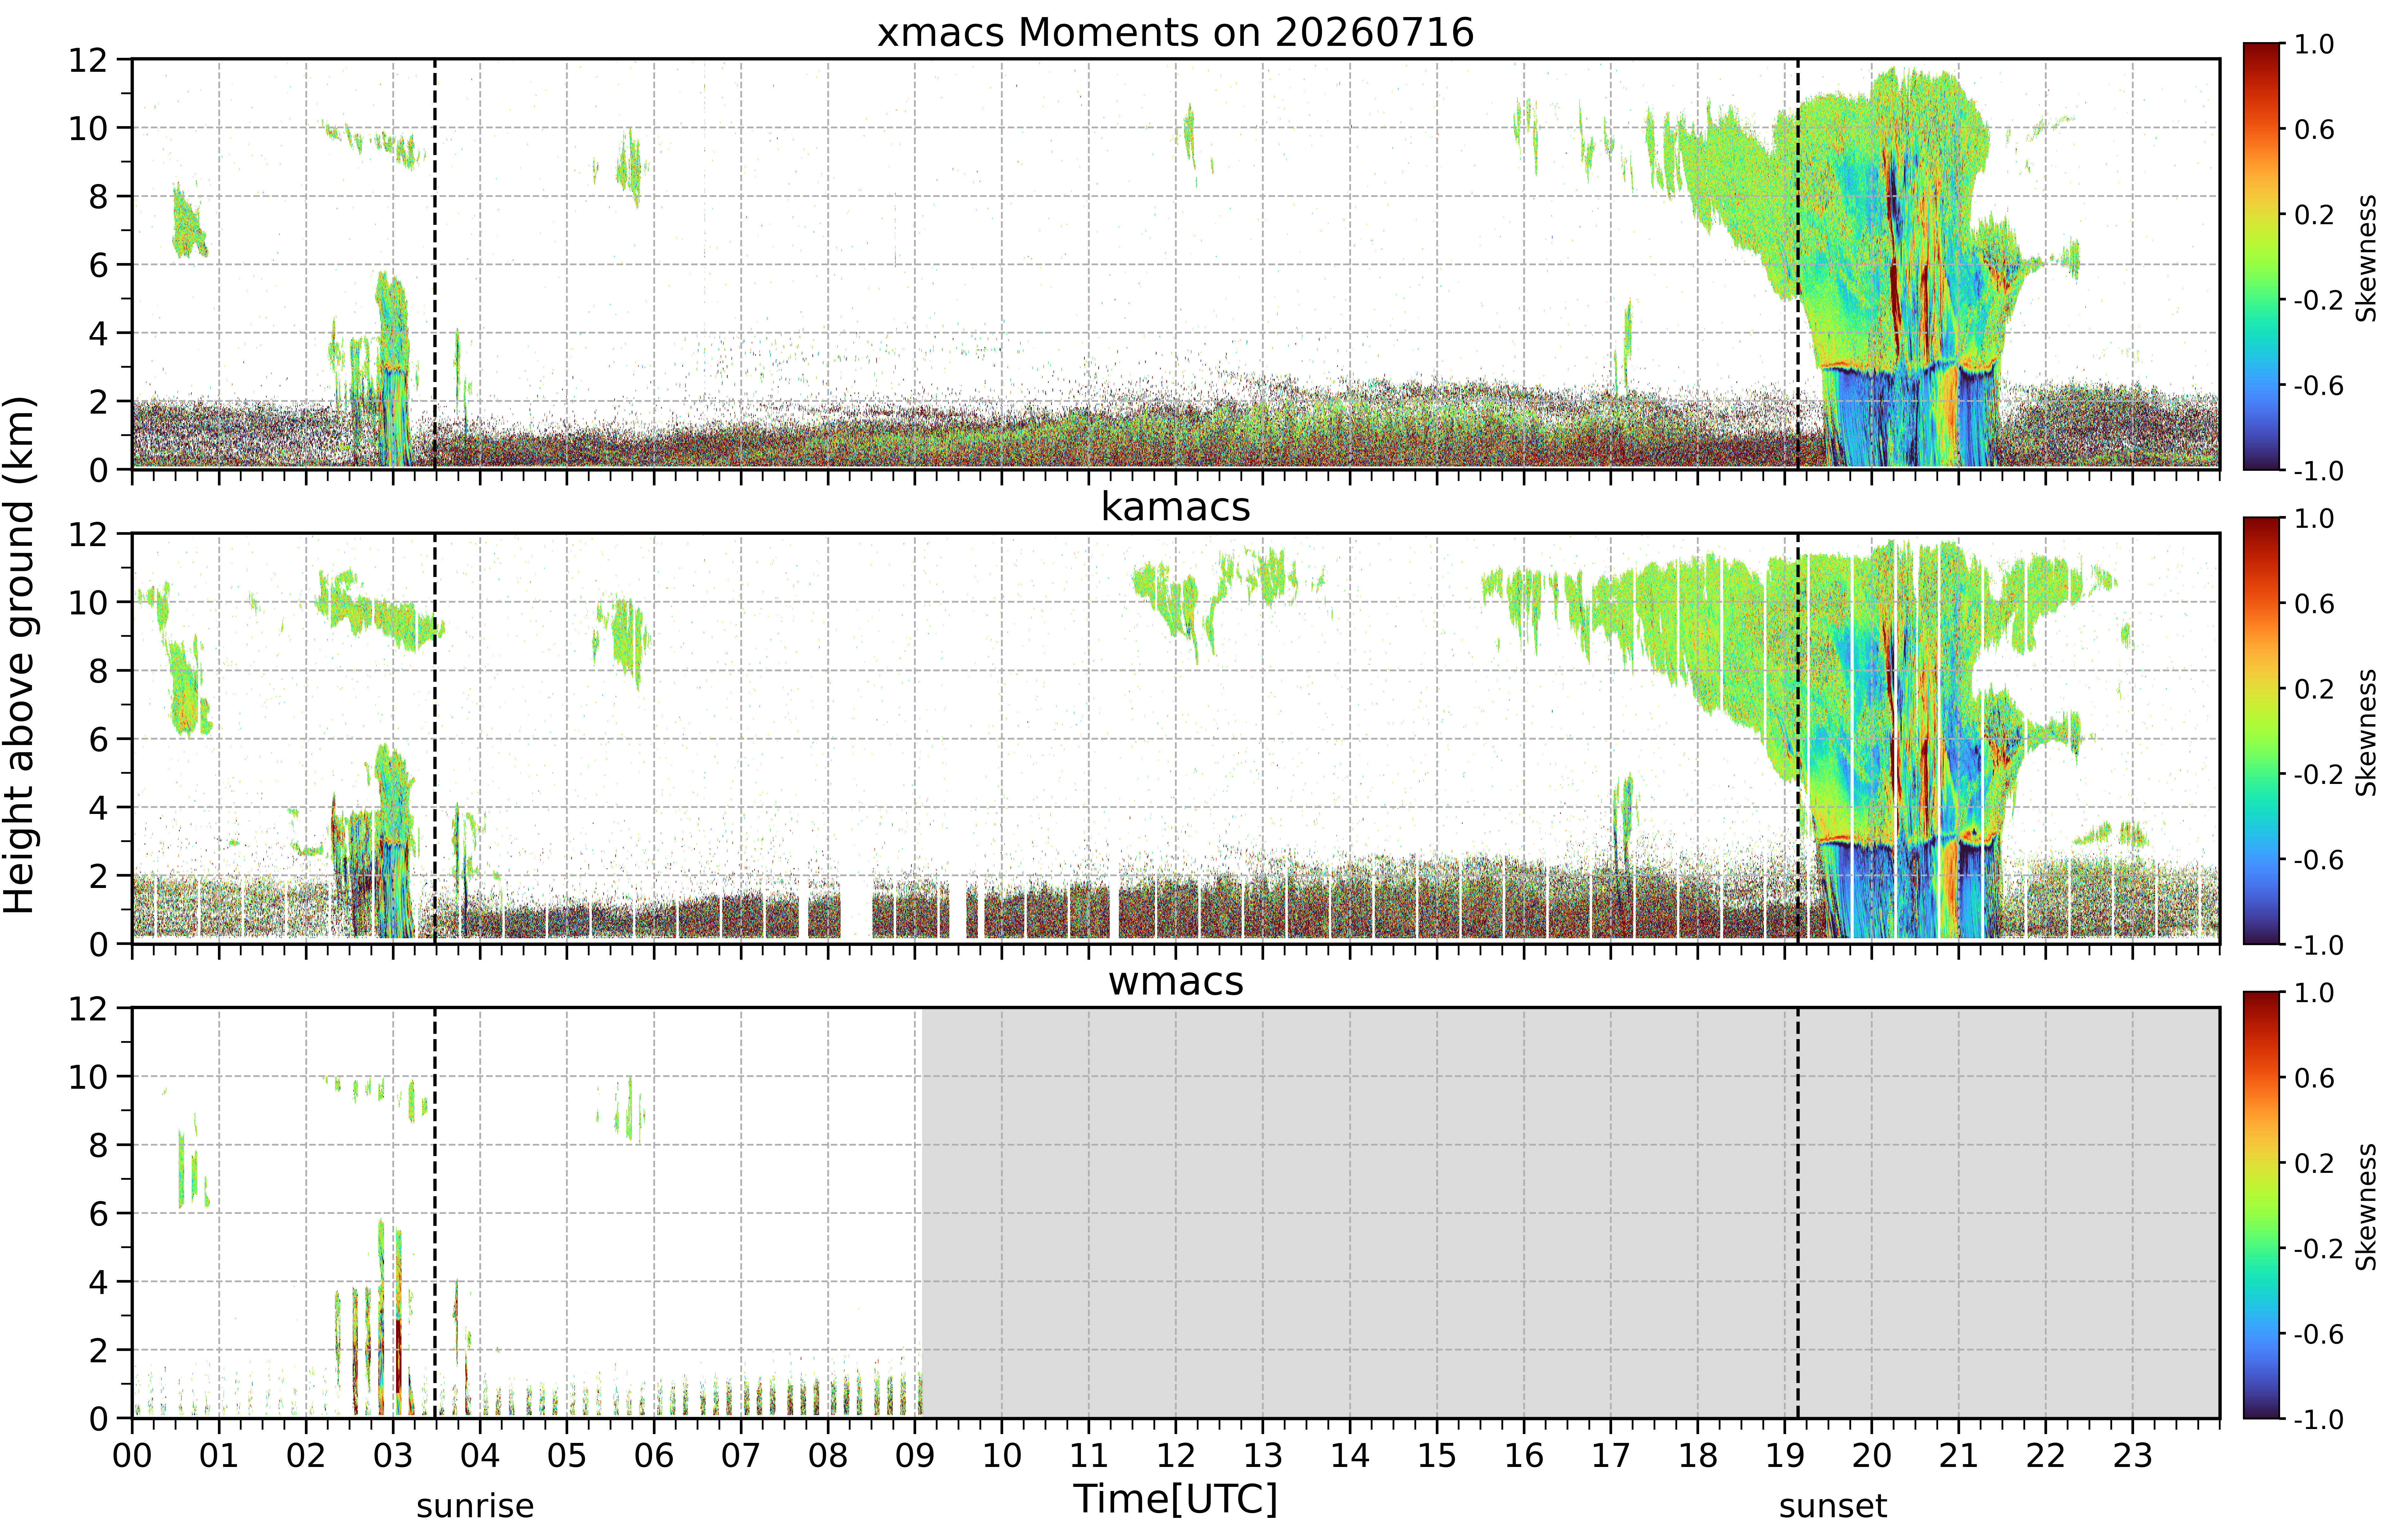
Task: Click the title 'xmacs Moments on 20260716'
Action: click(x=1176, y=32)
